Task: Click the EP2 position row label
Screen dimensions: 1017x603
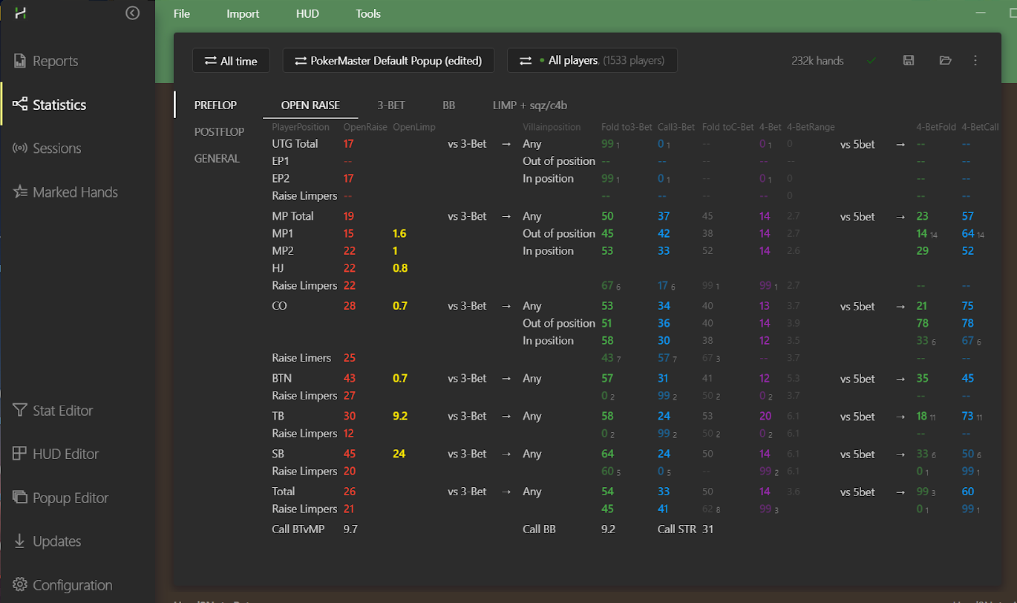Action: pos(282,179)
